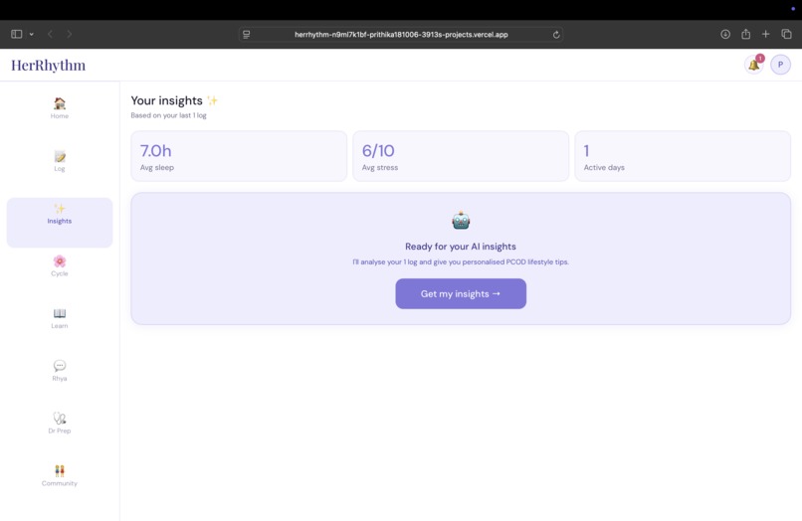This screenshot has width=802, height=521.
Task: Click the 7.0h Avg sleep card
Action: coord(239,156)
